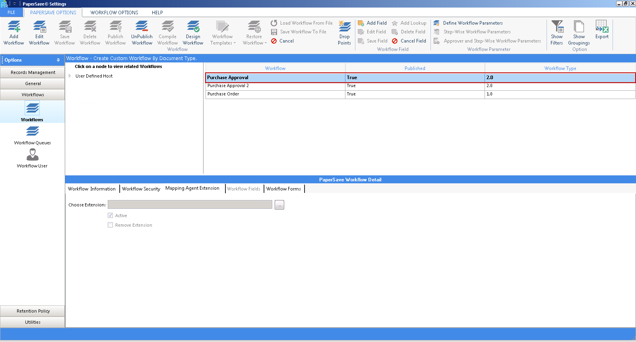636x342 pixels.
Task: Open the Workflow Security tab
Action: [x=141, y=189]
